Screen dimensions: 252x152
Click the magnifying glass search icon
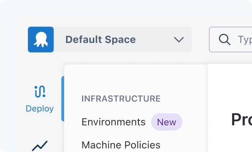click(x=225, y=40)
